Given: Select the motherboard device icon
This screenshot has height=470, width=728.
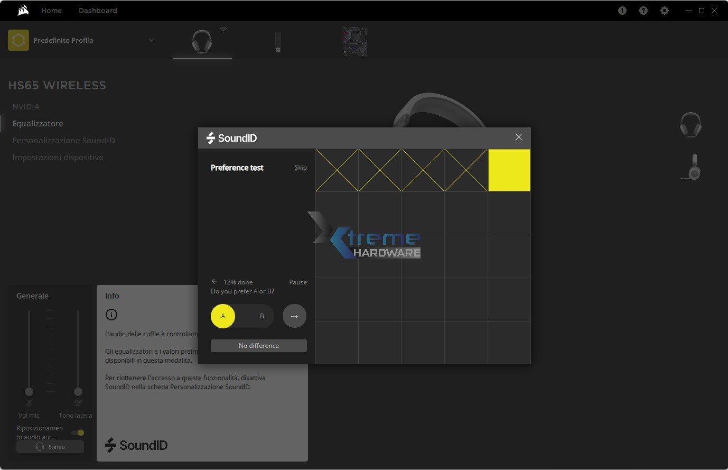Looking at the screenshot, I should 354,42.
